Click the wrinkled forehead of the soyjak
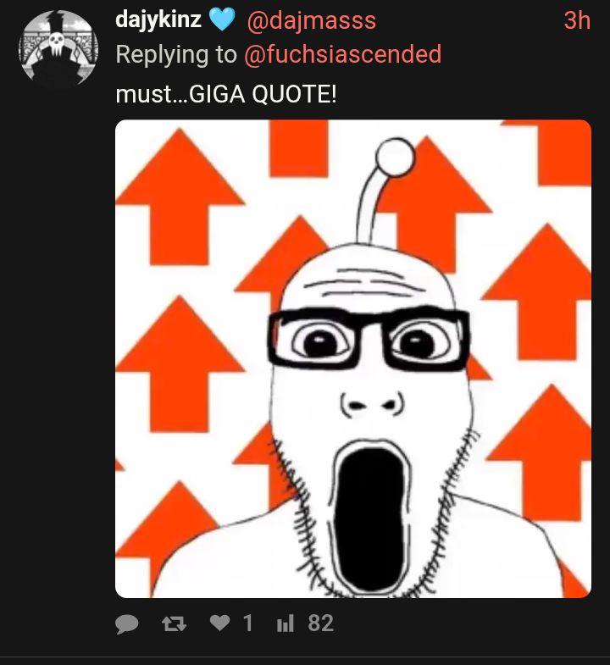The width and height of the screenshot is (610, 665). click(x=365, y=282)
